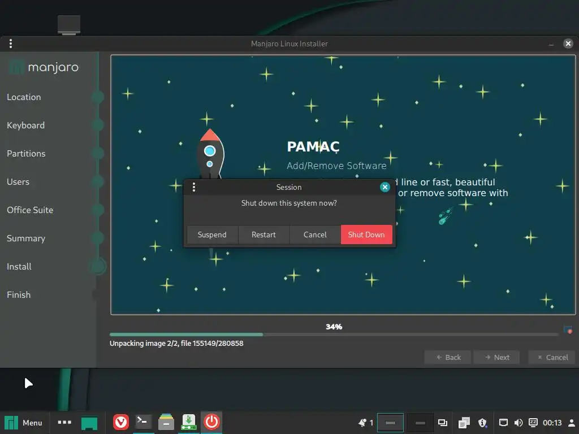Switch to the installer taskbar icon

[189, 422]
